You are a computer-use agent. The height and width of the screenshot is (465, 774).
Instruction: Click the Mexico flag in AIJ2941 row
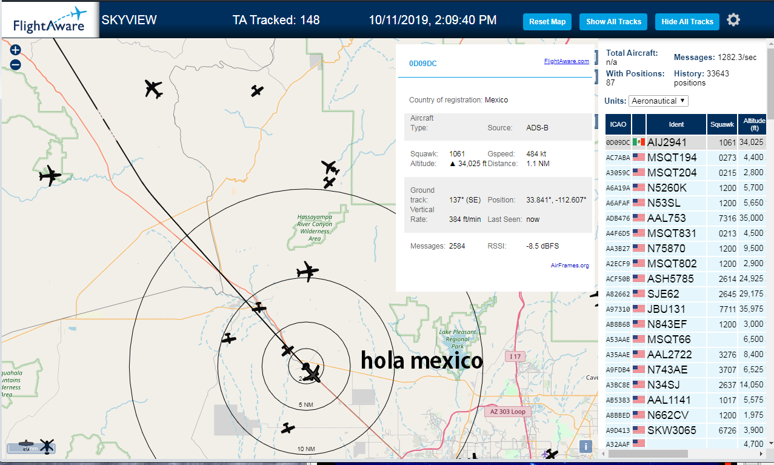[639, 142]
